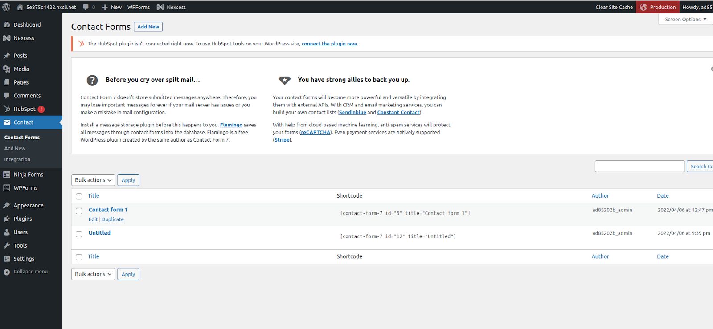This screenshot has width=713, height=329.
Task: Click Duplicate under Contact form 1
Action: [x=113, y=219]
